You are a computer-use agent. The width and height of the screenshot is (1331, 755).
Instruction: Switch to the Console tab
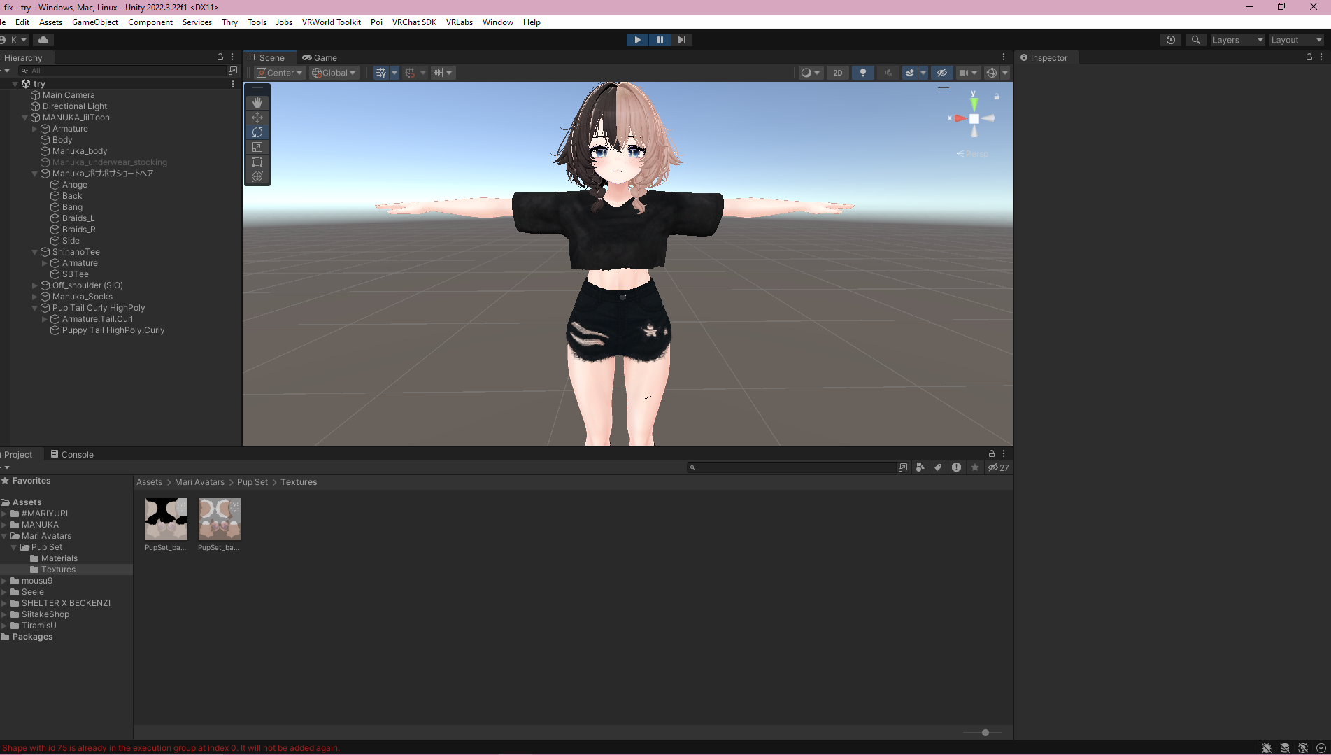click(71, 454)
